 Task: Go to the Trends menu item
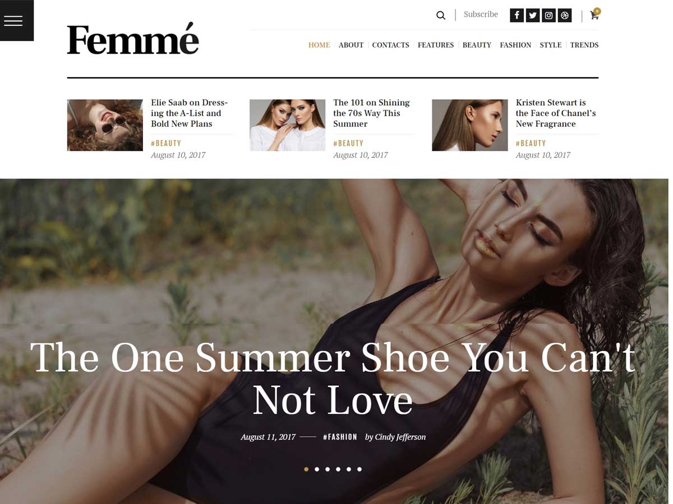click(584, 45)
